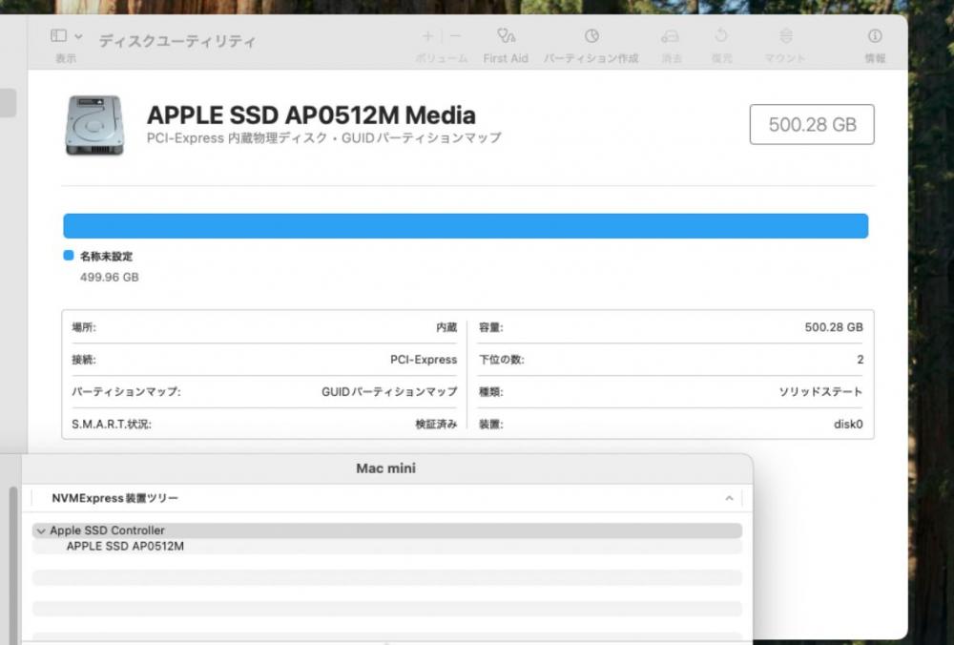This screenshot has width=954, height=645.
Task: Click the 名称未設定 partition label
Action: pos(107,256)
